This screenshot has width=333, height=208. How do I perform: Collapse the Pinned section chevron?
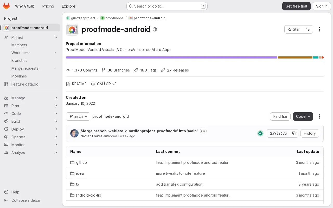pos(56,37)
